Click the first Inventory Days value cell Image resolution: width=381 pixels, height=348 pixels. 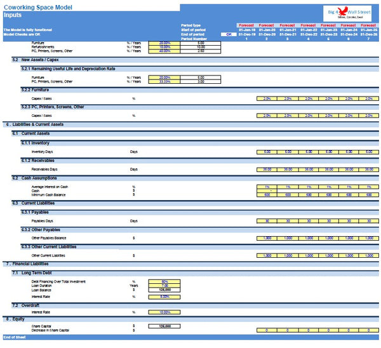point(267,152)
